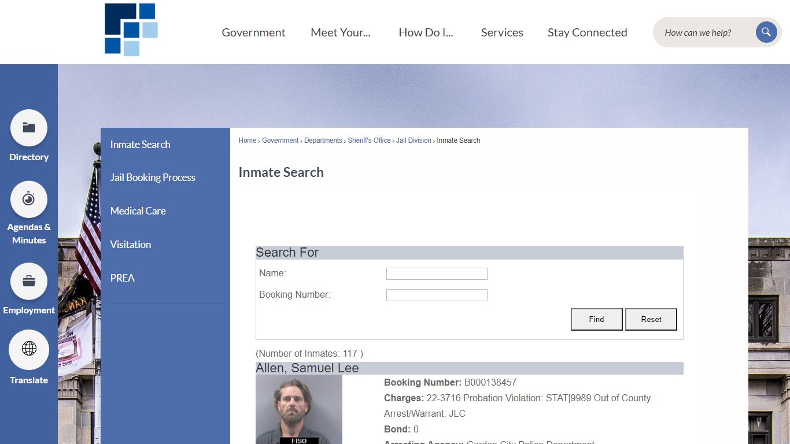
Task: Focus the How can we help search box
Action: [704, 32]
